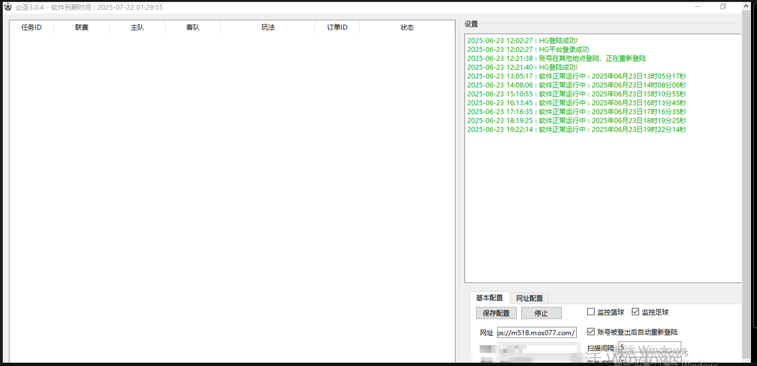Click the 状态 column header

(x=407, y=27)
